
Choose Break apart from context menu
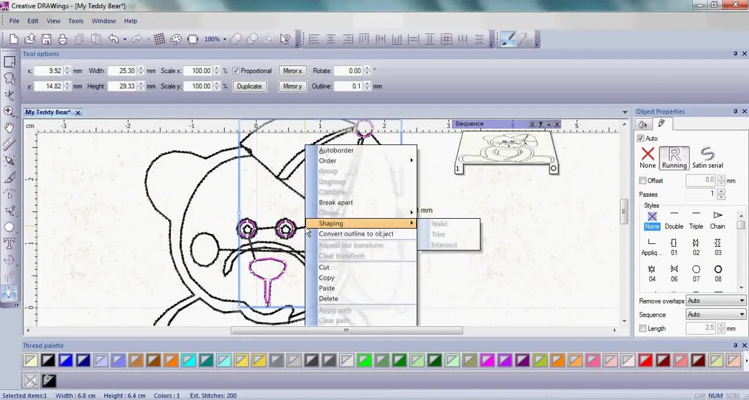[x=336, y=202]
